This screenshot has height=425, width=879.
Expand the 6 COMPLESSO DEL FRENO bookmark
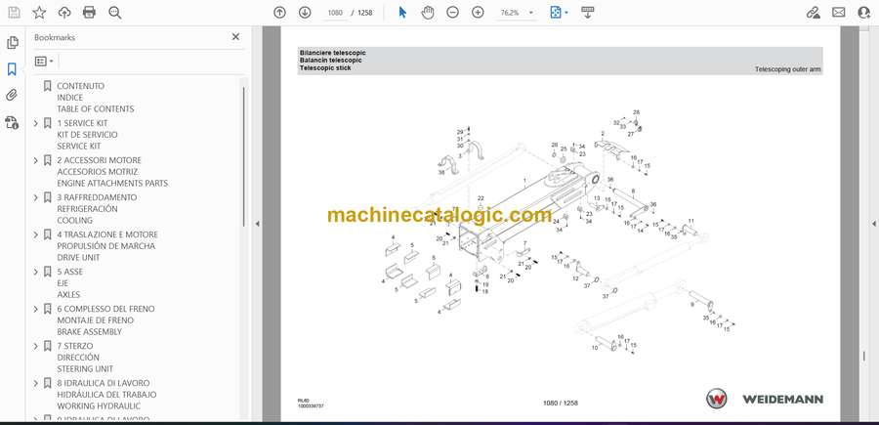coord(36,309)
